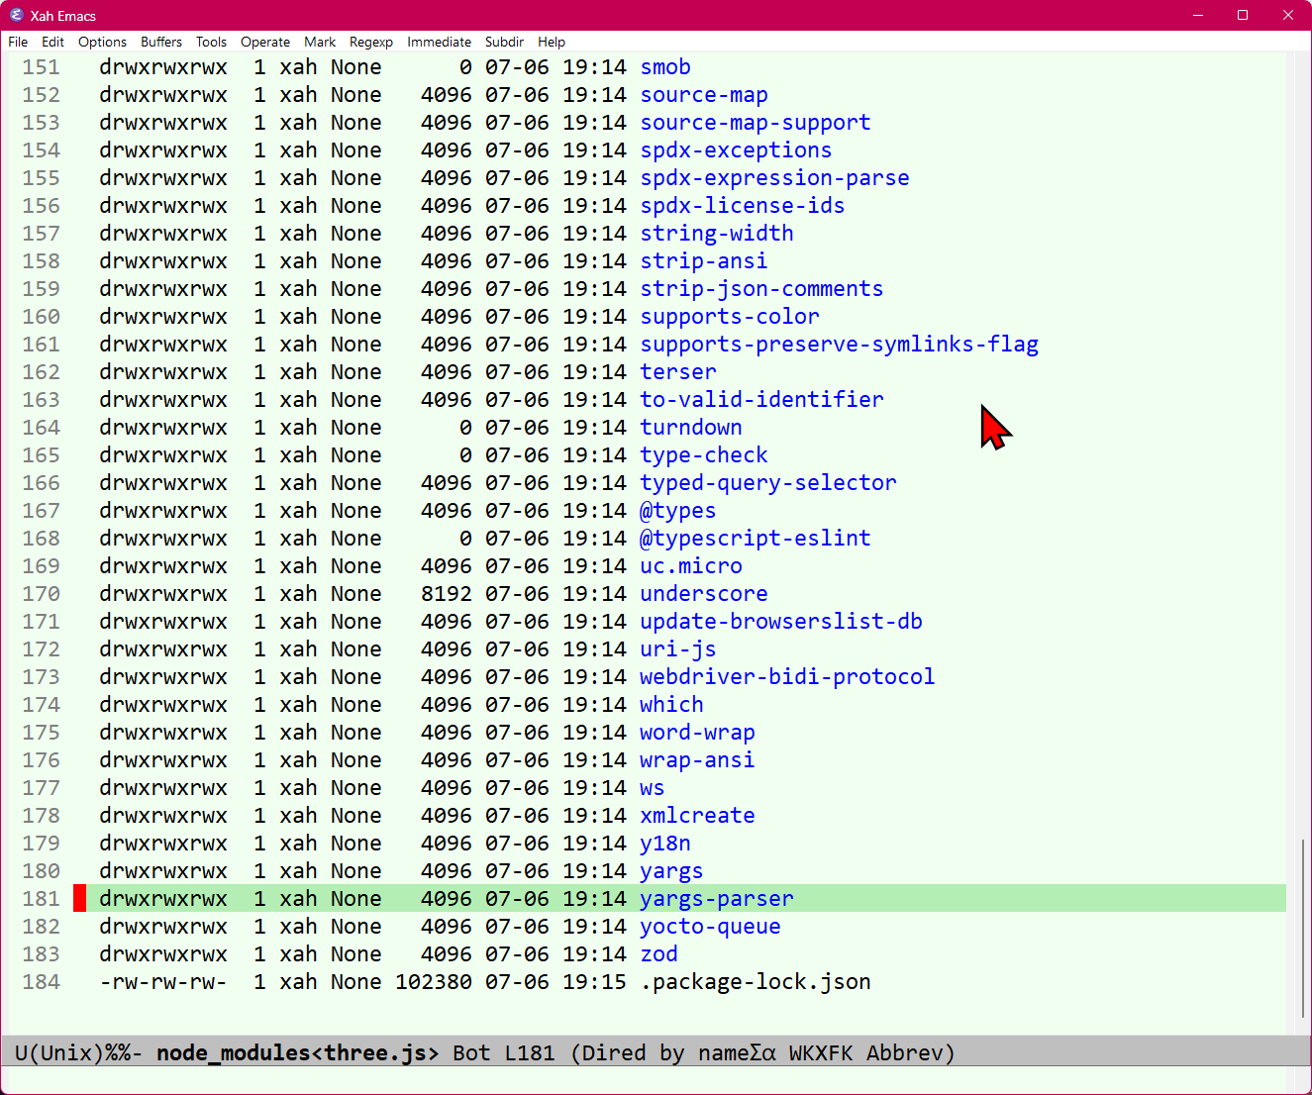Screen dimensions: 1312x1095
Task: Click the red cursor block on line 181
Action: click(x=80, y=899)
